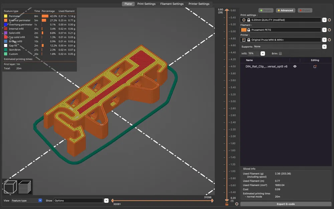Viewport: 334px width, 209px height.
Task: Open the View Feature type dropdown
Action: [40, 201]
